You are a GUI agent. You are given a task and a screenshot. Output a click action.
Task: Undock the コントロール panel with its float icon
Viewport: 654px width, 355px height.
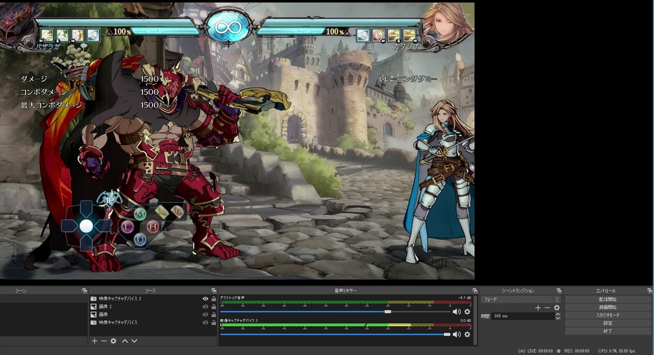tap(649, 291)
